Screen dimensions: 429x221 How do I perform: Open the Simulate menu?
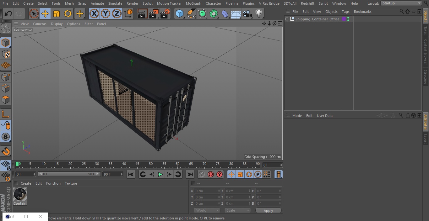click(x=115, y=3)
